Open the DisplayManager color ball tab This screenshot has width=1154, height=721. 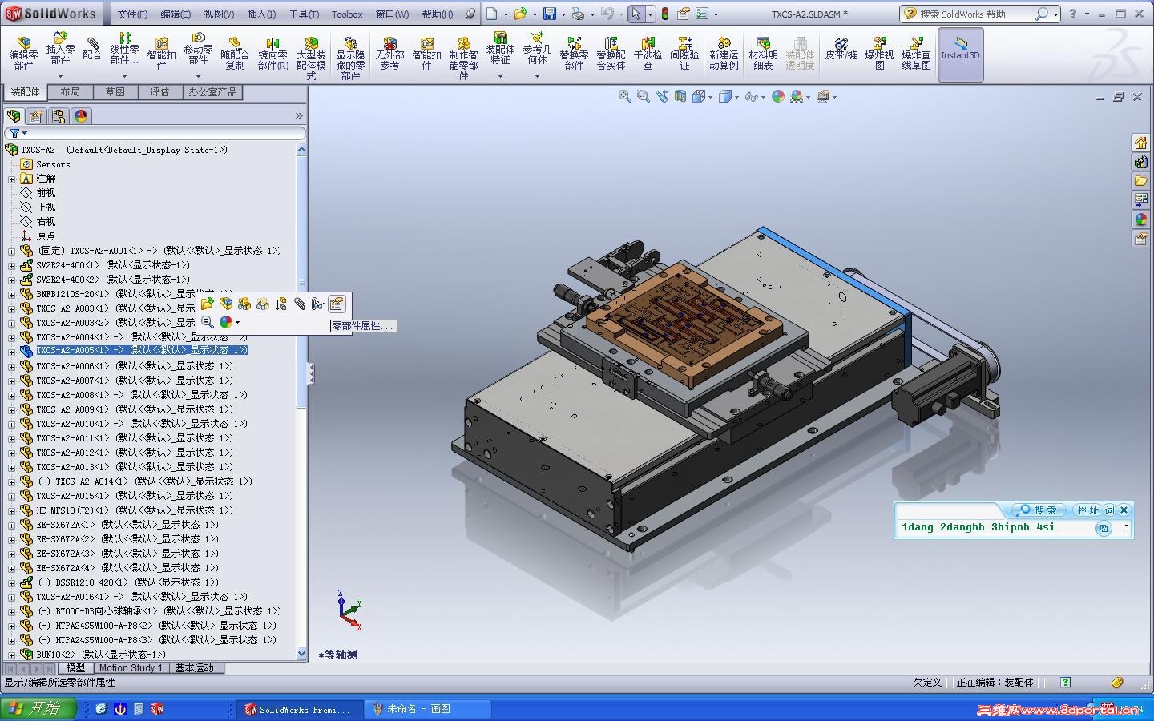pos(81,116)
